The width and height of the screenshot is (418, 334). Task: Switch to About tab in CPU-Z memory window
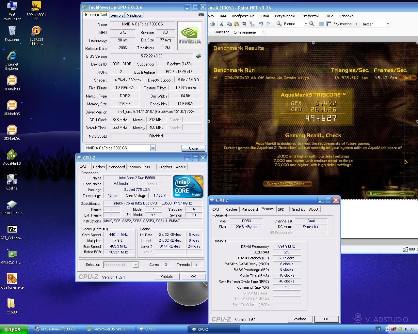pos(314,209)
